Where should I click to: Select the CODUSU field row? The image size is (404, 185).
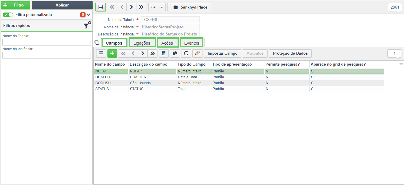click(x=239, y=83)
